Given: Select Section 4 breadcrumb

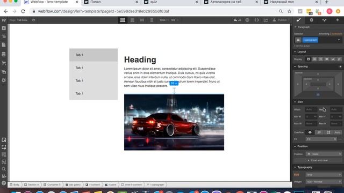Looking at the screenshot, I should (x=31, y=184).
